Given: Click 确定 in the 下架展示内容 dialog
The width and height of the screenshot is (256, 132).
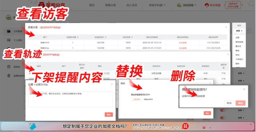Looking at the screenshot, I should click(x=109, y=115).
